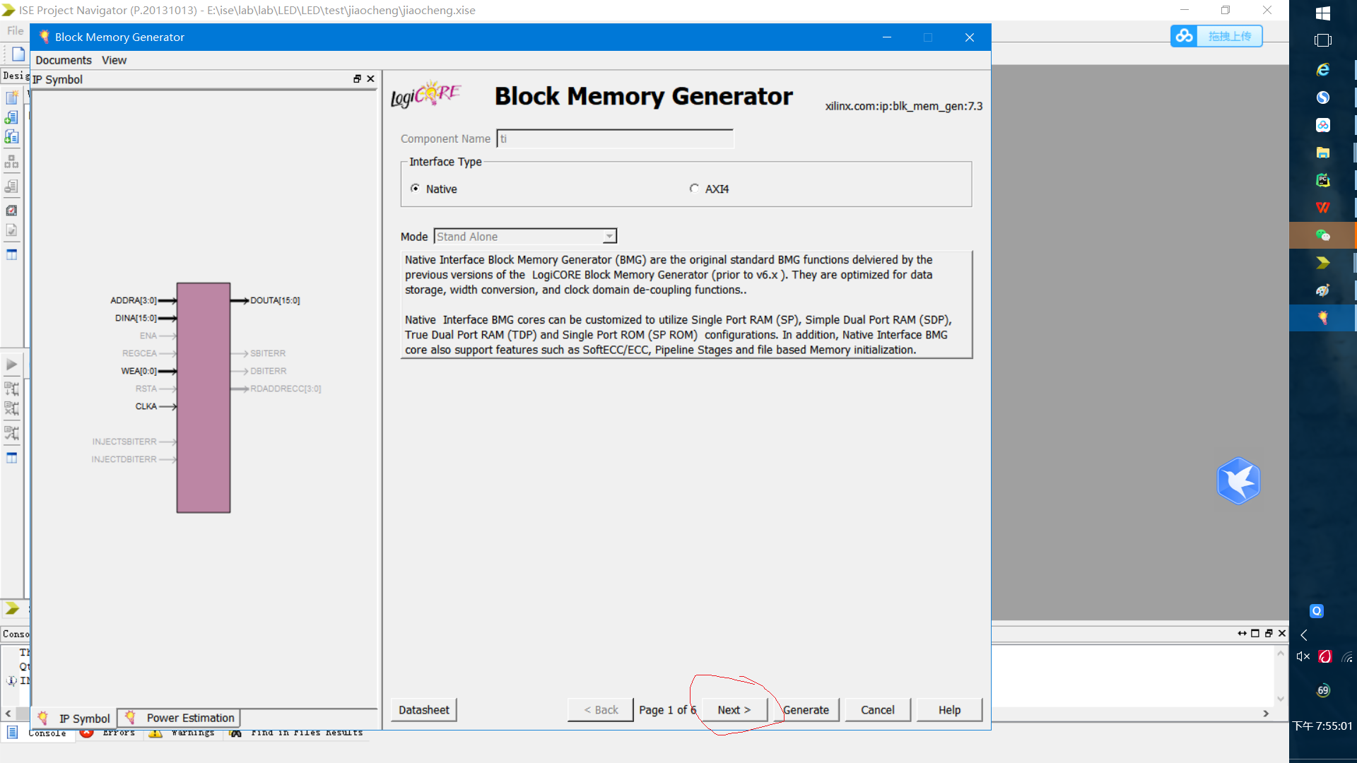The image size is (1357, 763).
Task: Click the Next button
Action: point(734,710)
